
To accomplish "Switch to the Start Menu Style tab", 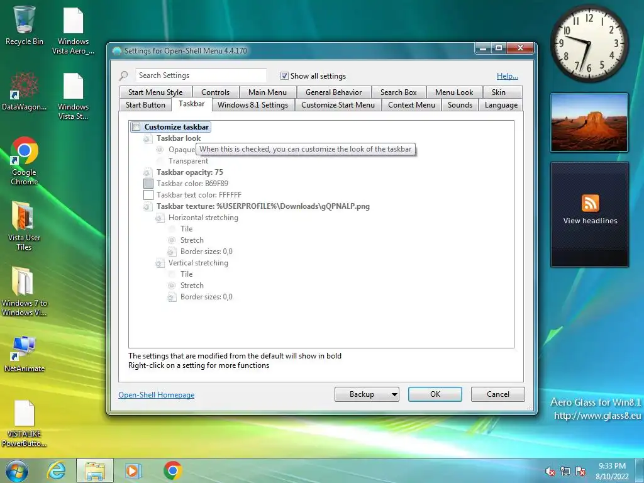I will pos(155,92).
